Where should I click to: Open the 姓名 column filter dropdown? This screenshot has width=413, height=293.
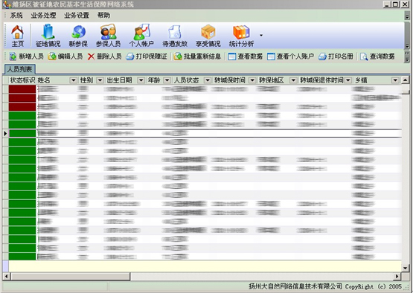click(x=73, y=80)
